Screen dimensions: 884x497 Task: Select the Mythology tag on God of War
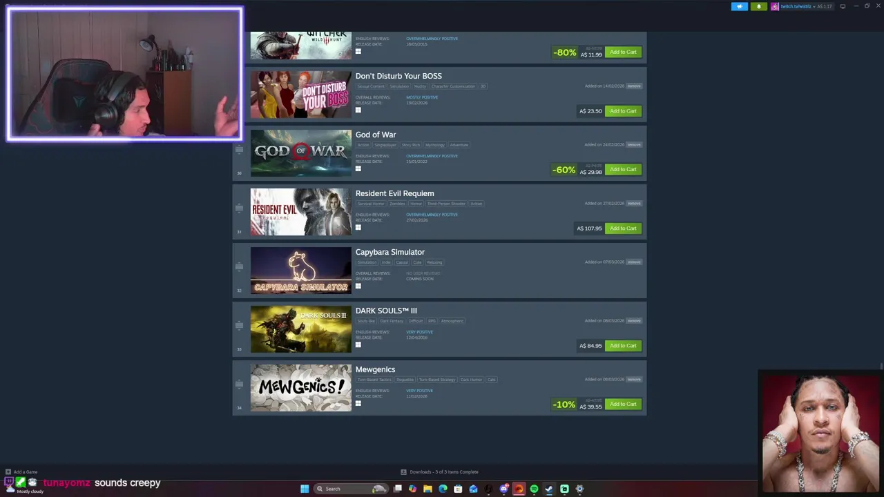click(x=435, y=145)
